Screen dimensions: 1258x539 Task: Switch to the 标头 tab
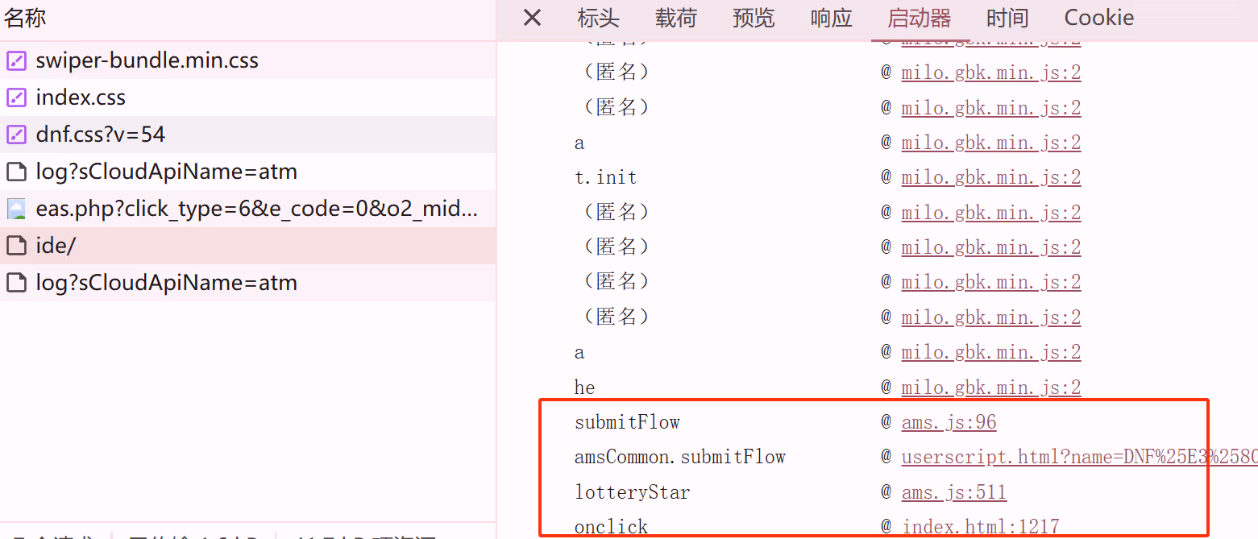[598, 18]
